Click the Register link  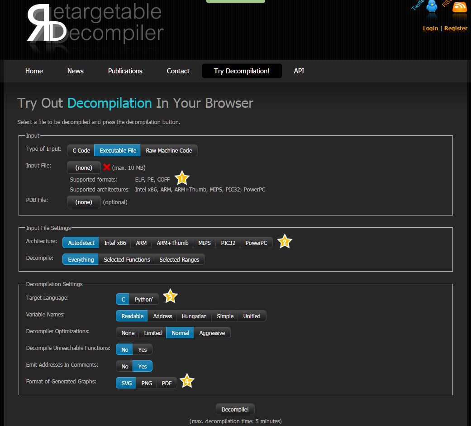pyautogui.click(x=456, y=28)
